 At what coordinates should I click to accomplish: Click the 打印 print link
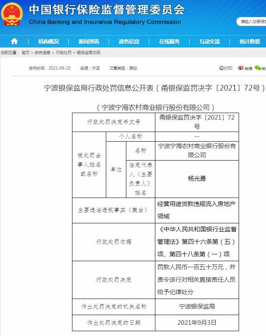pos(228,68)
